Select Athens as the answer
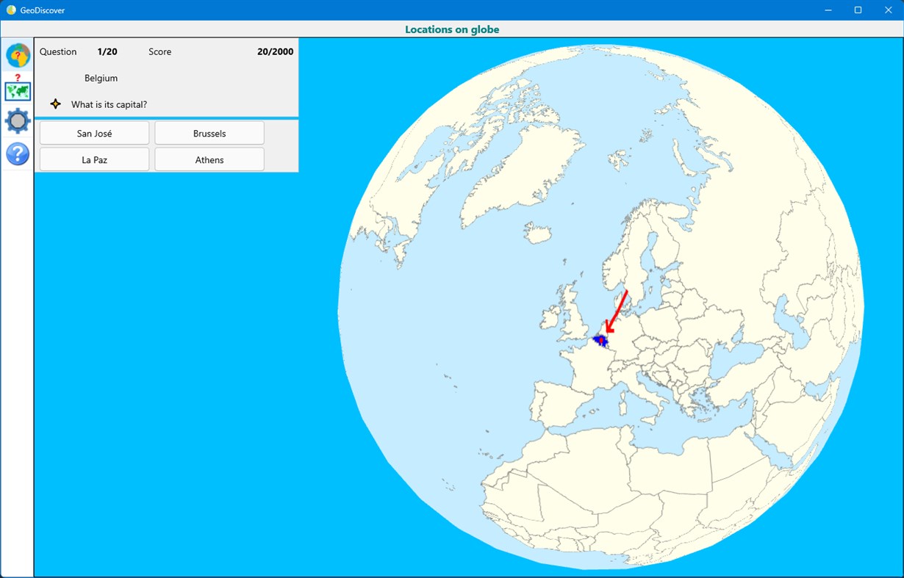This screenshot has height=578, width=904. click(209, 159)
